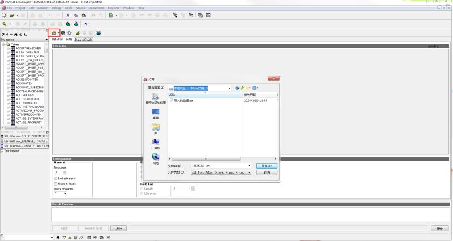Image resolution: width=453 pixels, height=241 pixels.
Task: Click the Import button
Action: (x=64, y=228)
